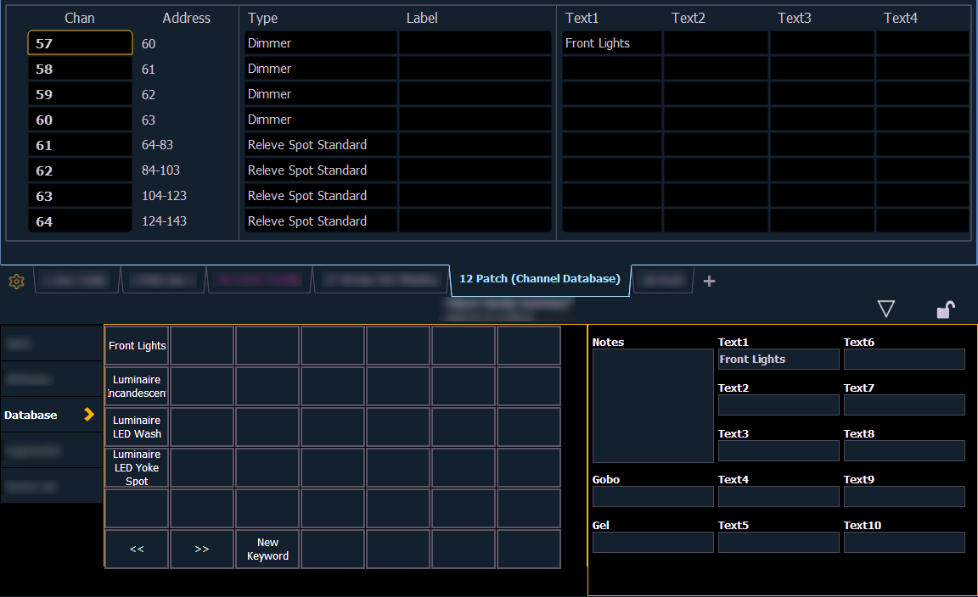Viewport: 978px width, 597px height.
Task: Click the Text3 field in the database panel
Action: pyautogui.click(x=778, y=450)
